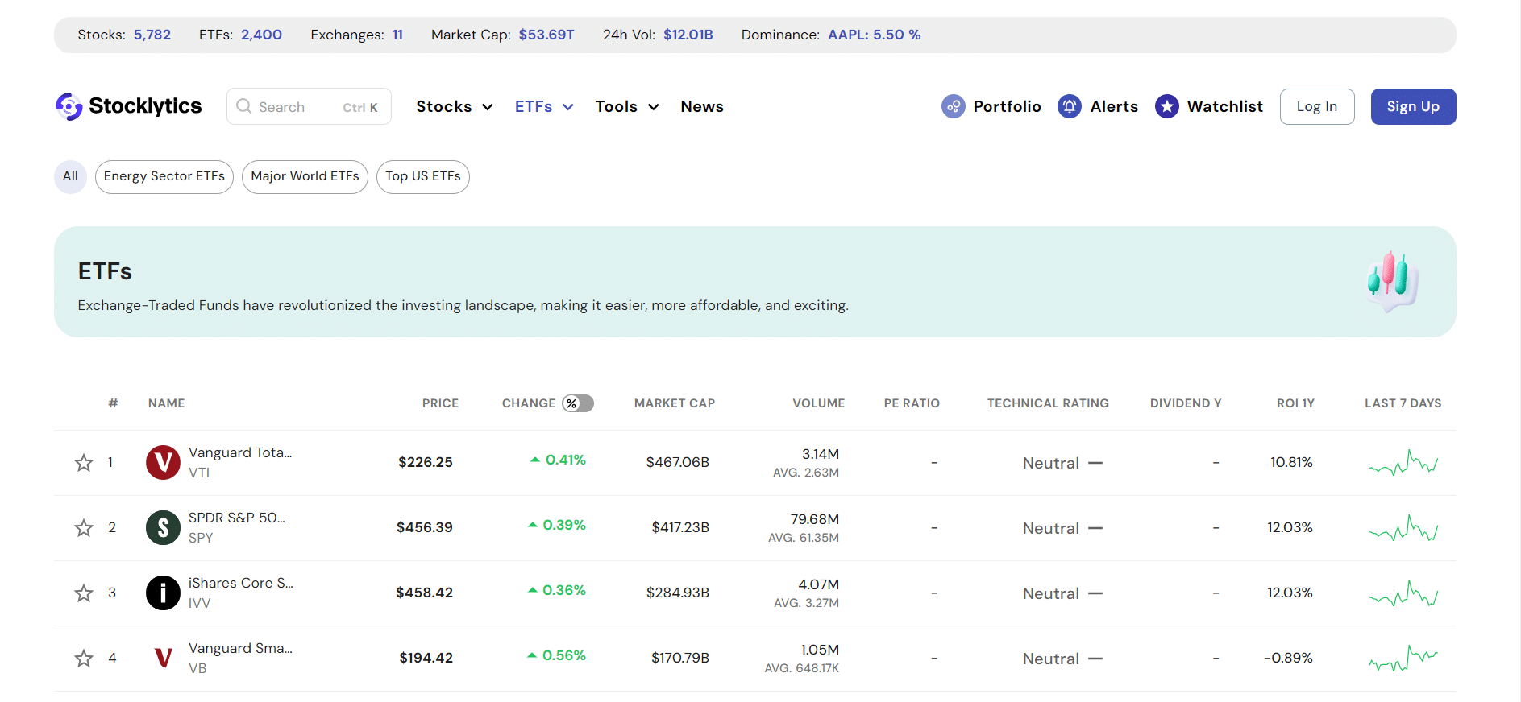Click the VB red V logo

163,659
